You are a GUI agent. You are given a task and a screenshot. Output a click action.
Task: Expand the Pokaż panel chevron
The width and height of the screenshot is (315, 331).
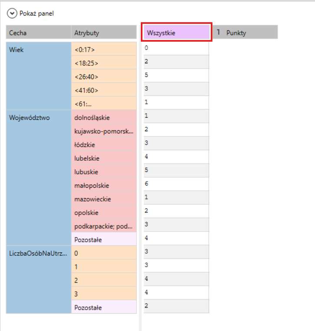pyautogui.click(x=12, y=13)
